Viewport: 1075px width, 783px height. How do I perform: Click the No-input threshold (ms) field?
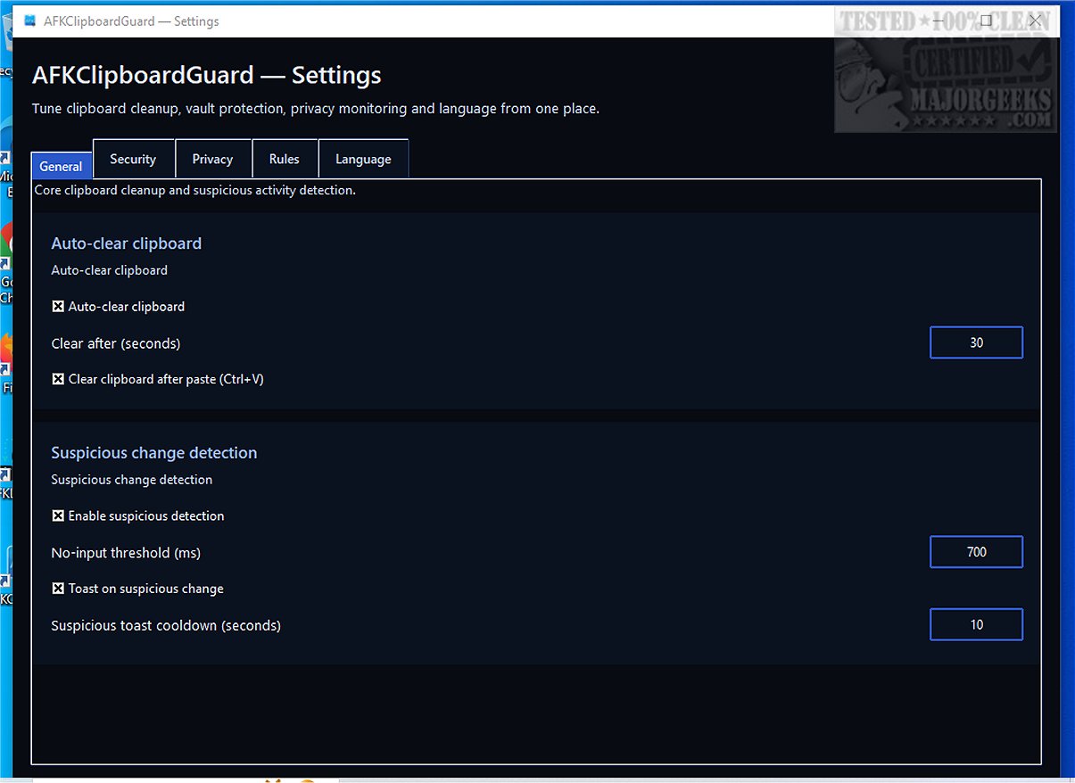976,552
